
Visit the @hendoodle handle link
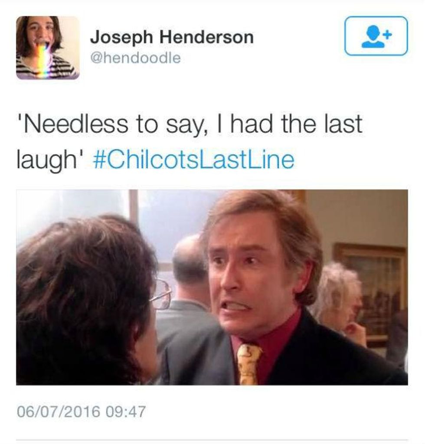[x=135, y=59]
